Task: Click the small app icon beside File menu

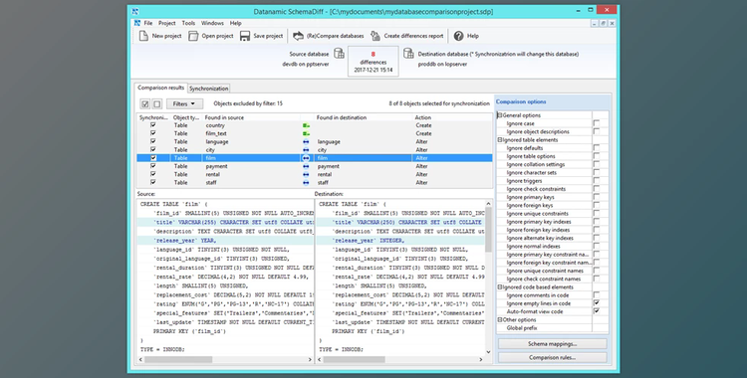Action: tap(137, 23)
